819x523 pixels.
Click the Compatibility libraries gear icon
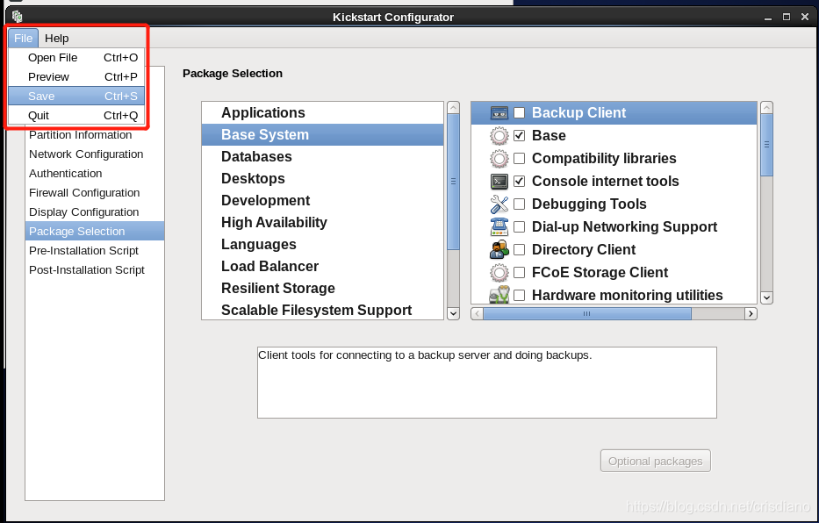[x=499, y=159]
